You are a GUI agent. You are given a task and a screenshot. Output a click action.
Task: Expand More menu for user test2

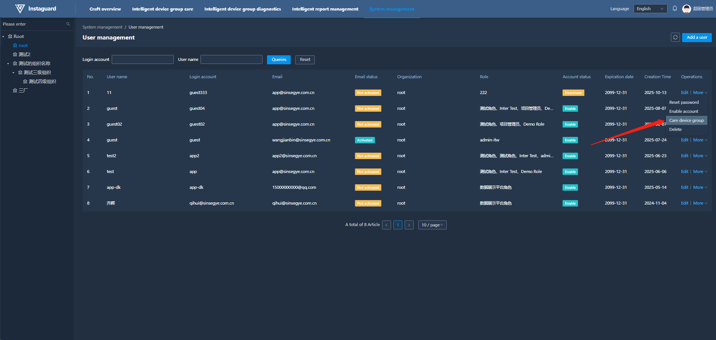[x=699, y=156]
